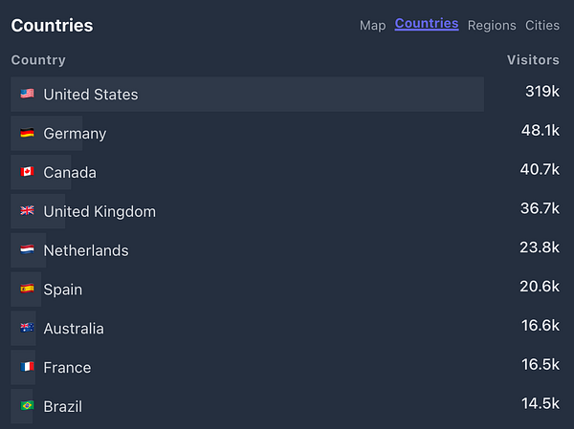Image resolution: width=574 pixels, height=429 pixels.
Task: Click the Country column header
Action: 38,60
